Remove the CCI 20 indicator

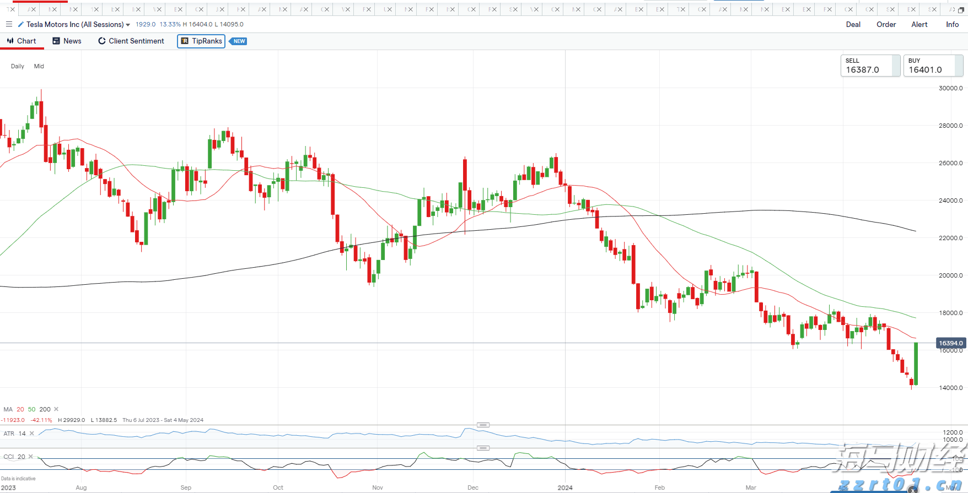tap(31, 457)
